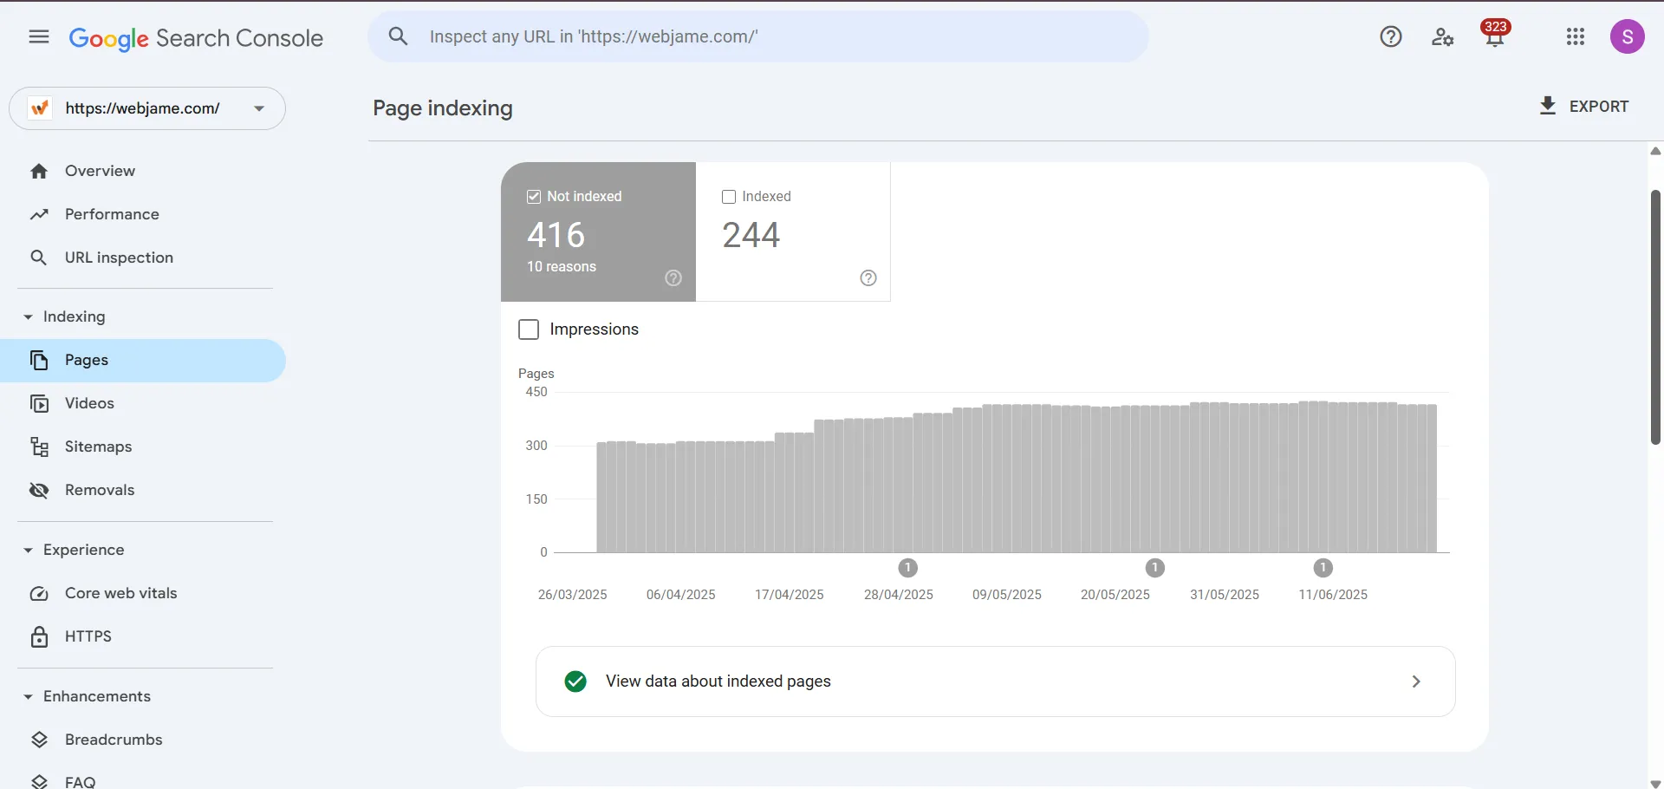This screenshot has width=1664, height=789.
Task: Collapse the Experience section
Action: point(28,551)
